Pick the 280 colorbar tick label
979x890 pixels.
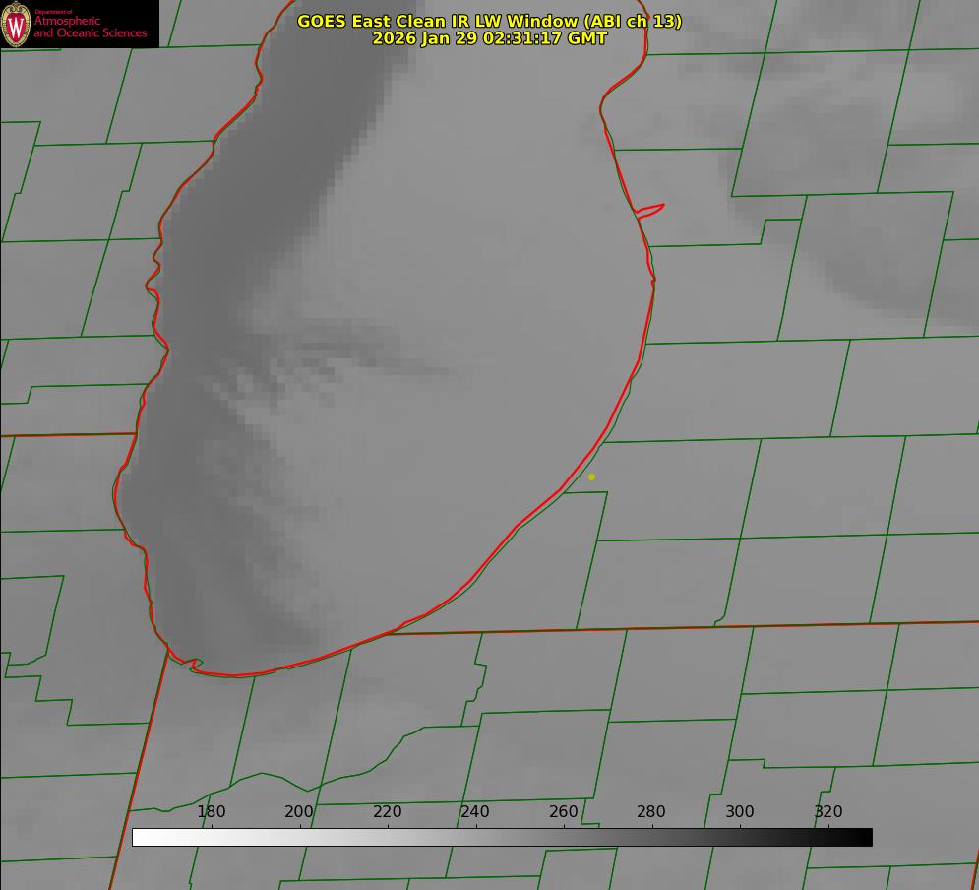pos(651,812)
